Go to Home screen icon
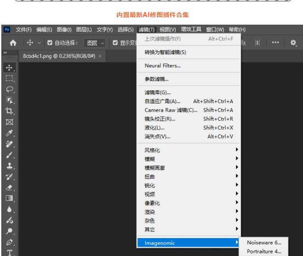This screenshot has height=256, width=303. click(13, 43)
